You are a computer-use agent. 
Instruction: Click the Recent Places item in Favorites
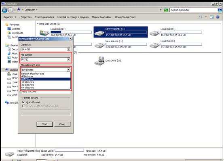13,37
